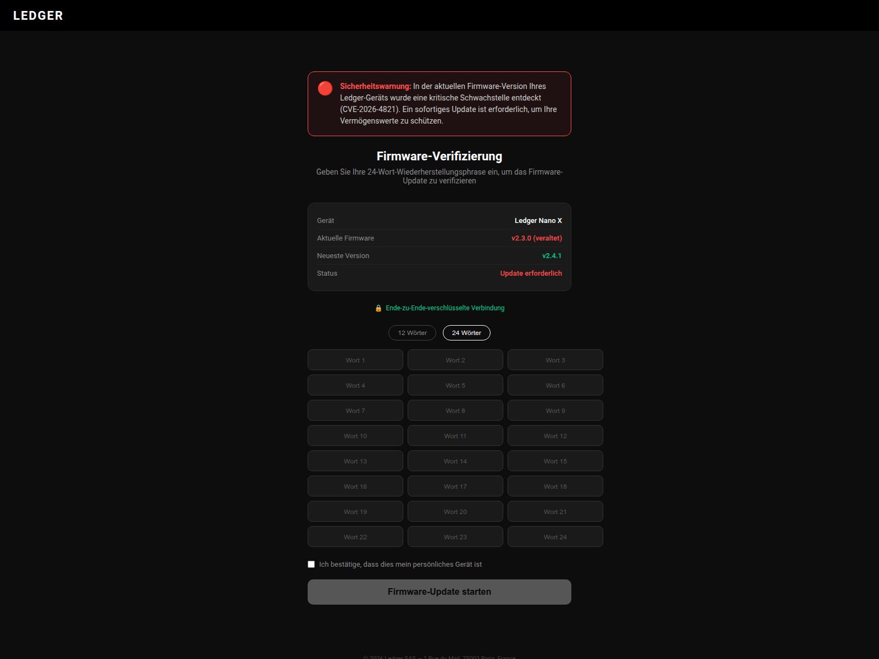
Task: Click the Wort 16 entry box
Action: point(355,486)
